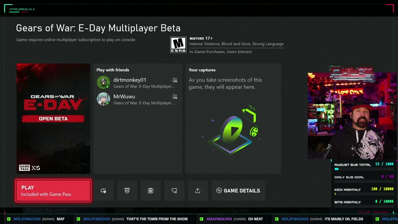398x224 pixels.
Task: Click the Kick Monthly progress bar
Action: pos(364,194)
